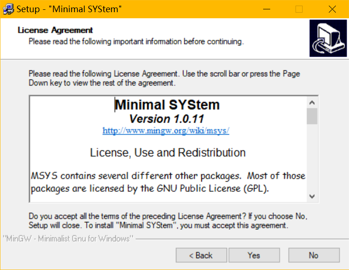Click the Setup window title text
The image size is (349, 270).
(x=69, y=9)
